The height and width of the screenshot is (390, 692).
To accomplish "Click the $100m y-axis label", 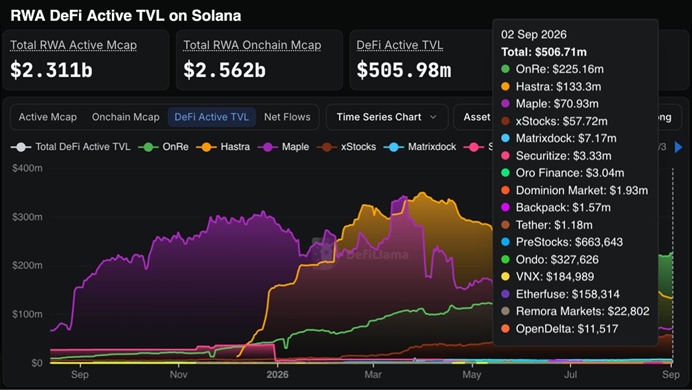I will (x=27, y=315).
